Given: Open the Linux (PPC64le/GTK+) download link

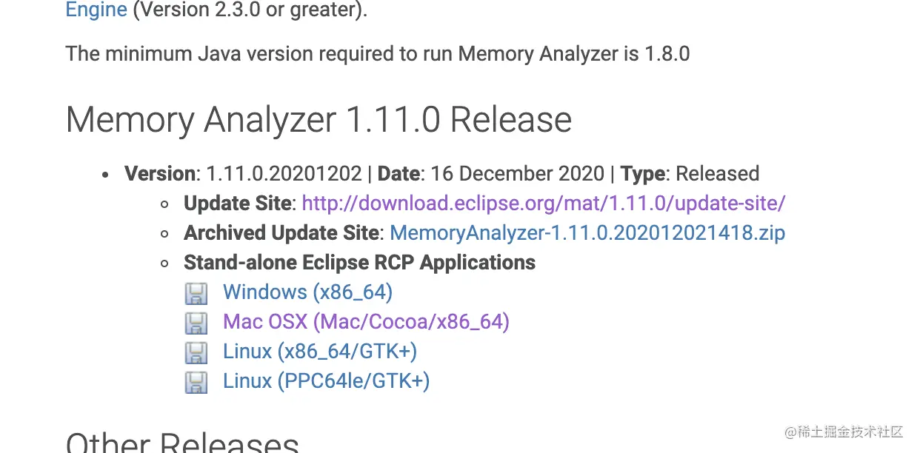Looking at the screenshot, I should 326,380.
